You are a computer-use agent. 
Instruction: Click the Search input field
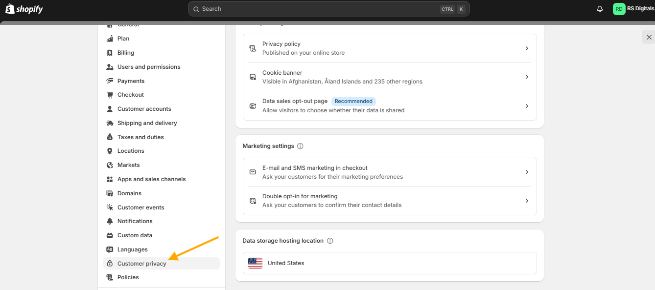(x=328, y=9)
